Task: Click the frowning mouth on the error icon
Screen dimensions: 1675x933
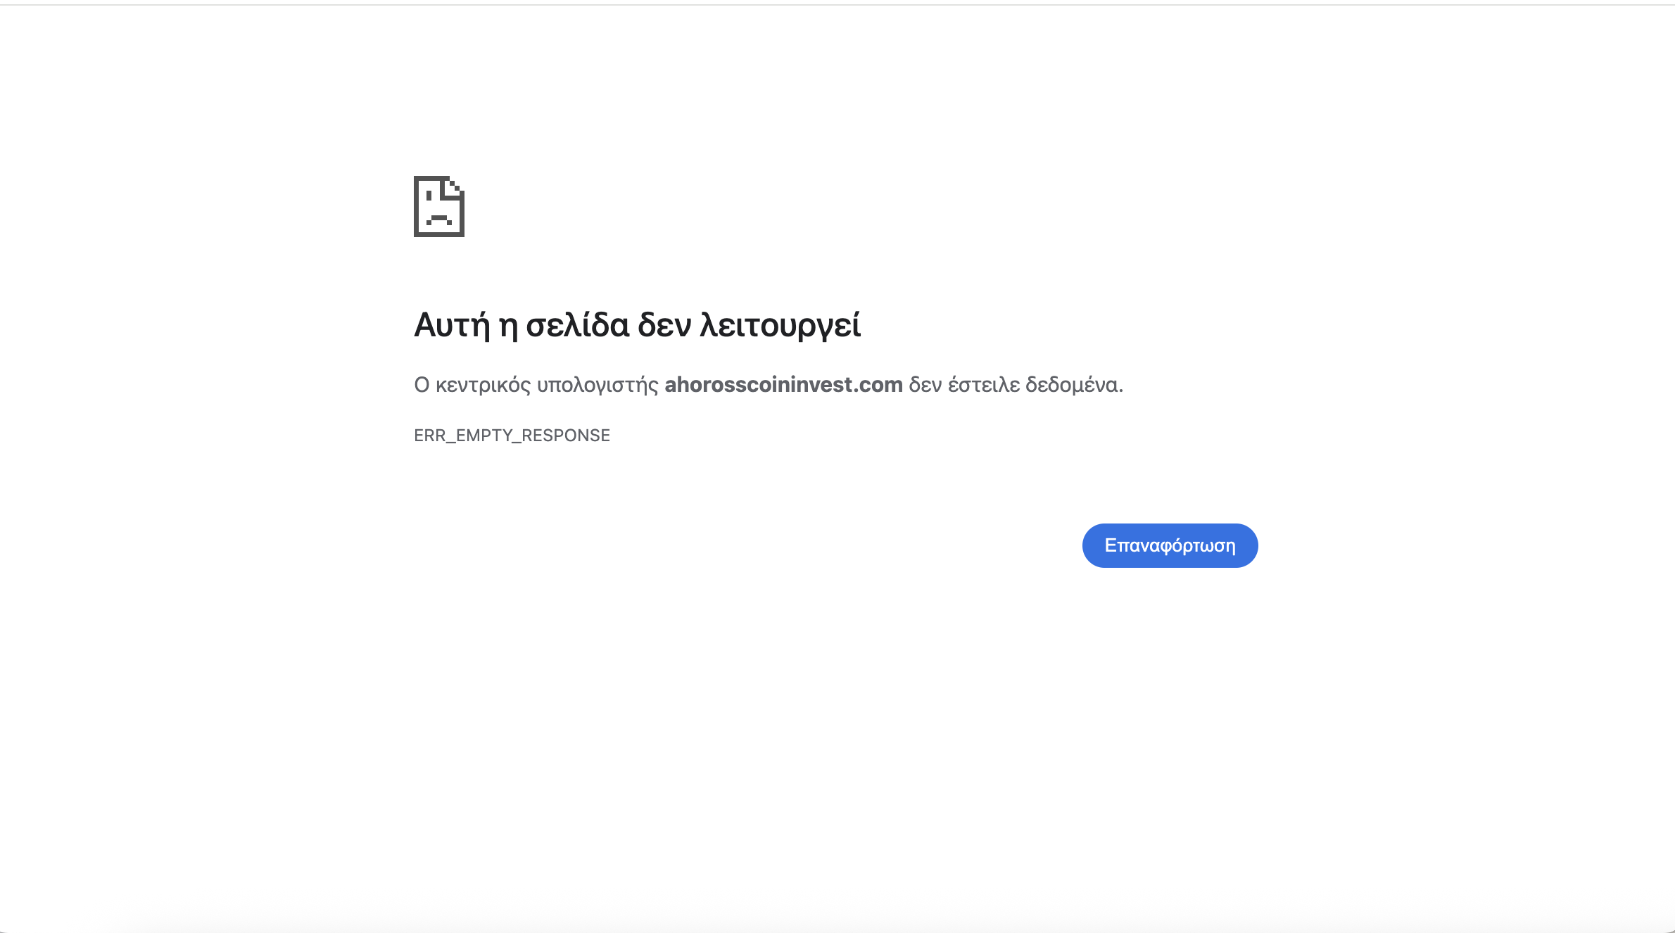Action: (x=439, y=219)
